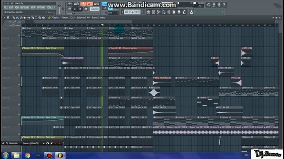Mute Track 3 via its green light

tap(19, 55)
